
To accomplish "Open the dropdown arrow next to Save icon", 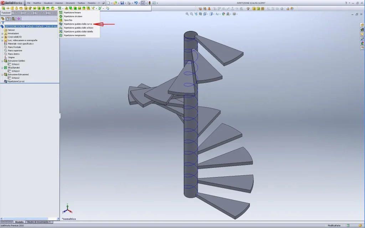I will tap(125, 3).
